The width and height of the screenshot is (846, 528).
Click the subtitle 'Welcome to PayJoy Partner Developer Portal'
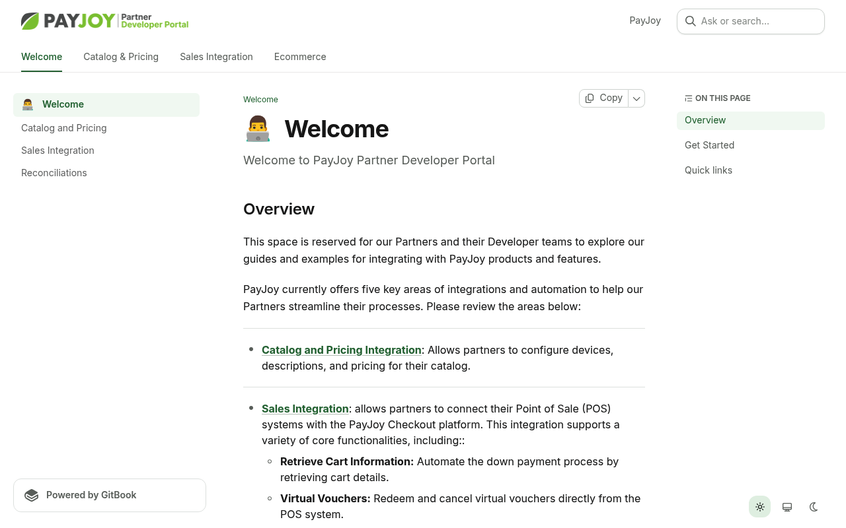[369, 160]
